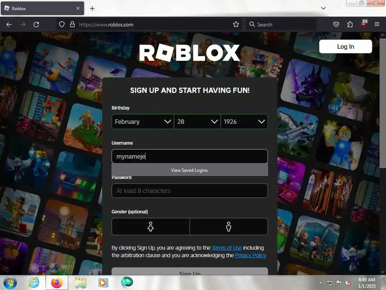This screenshot has height=290, width=386.
Task: Click the Sign Up button
Action: [190, 271]
